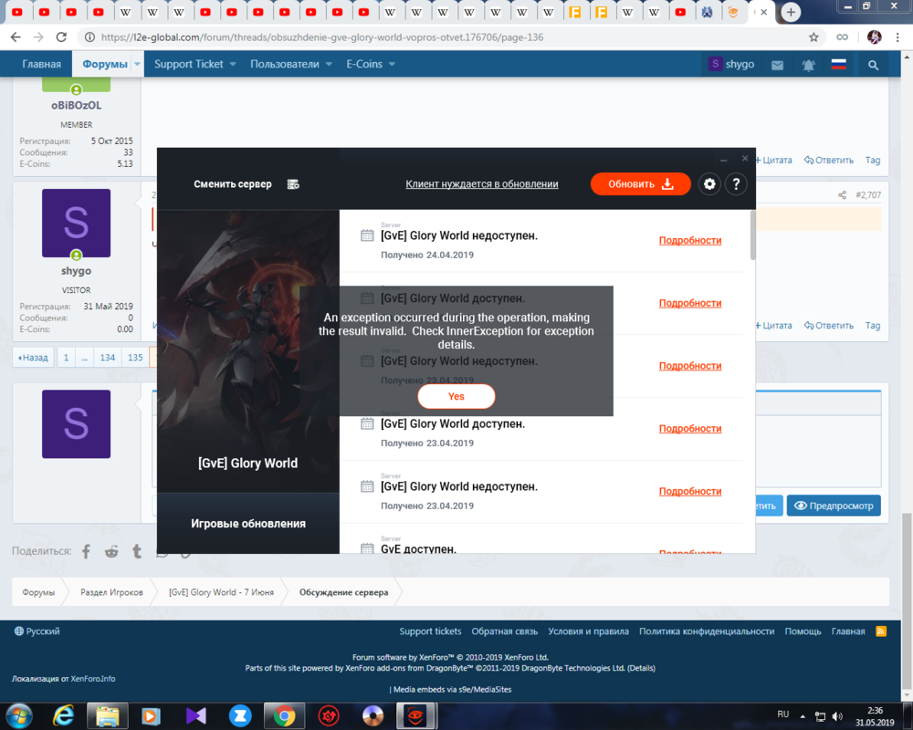Open forum alerts bell icon
The width and height of the screenshot is (913, 730).
pyautogui.click(x=808, y=65)
